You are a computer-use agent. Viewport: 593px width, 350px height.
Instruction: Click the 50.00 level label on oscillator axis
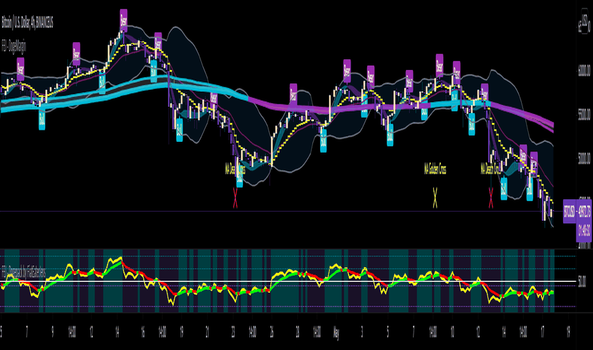(x=582, y=282)
